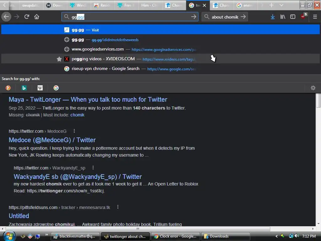Switch to the 'Wind' tab
Screen dimensions: 321x241
(x=79, y=5)
